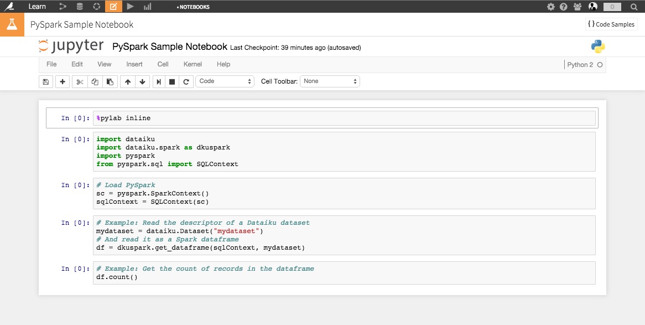Viewport: 645px width, 325px height.
Task: Expand the Cell Toolbar dropdown set to None
Action: (x=330, y=81)
